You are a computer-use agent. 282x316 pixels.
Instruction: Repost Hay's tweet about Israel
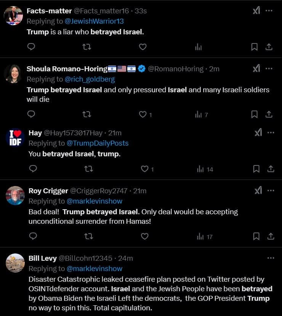click(x=88, y=168)
